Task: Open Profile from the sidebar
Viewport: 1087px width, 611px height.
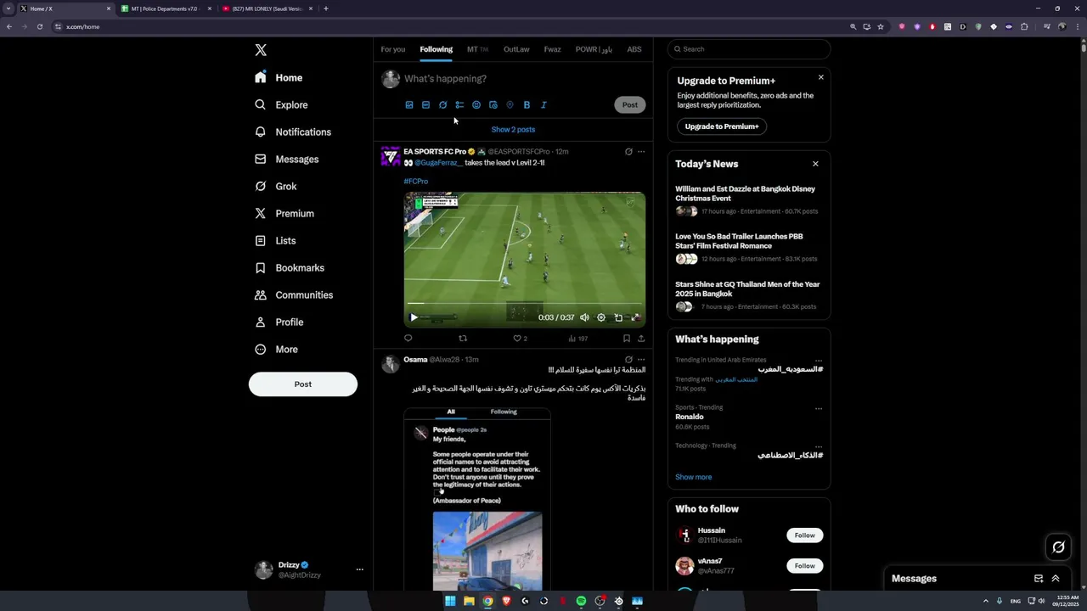Action: pyautogui.click(x=279, y=322)
